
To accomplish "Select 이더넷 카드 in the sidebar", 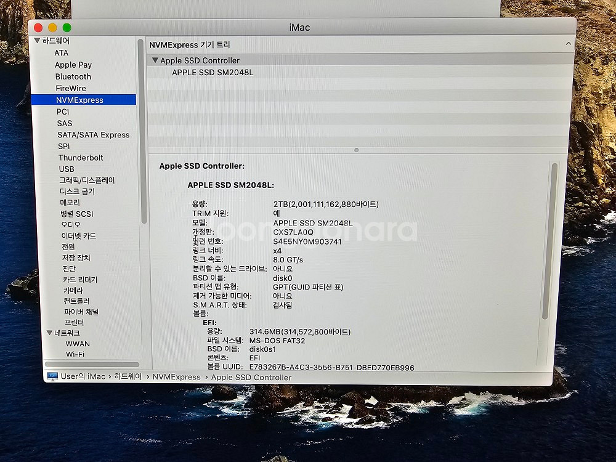I will point(79,236).
